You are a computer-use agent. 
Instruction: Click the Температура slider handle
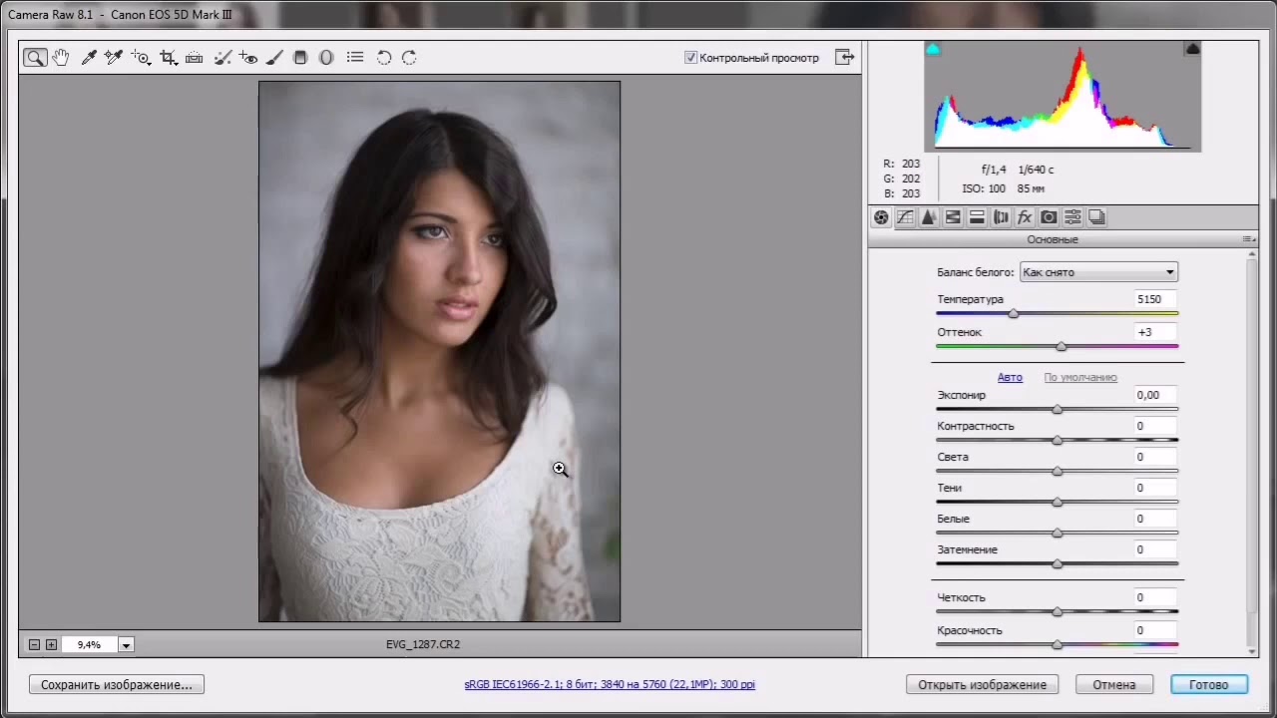coord(1014,314)
